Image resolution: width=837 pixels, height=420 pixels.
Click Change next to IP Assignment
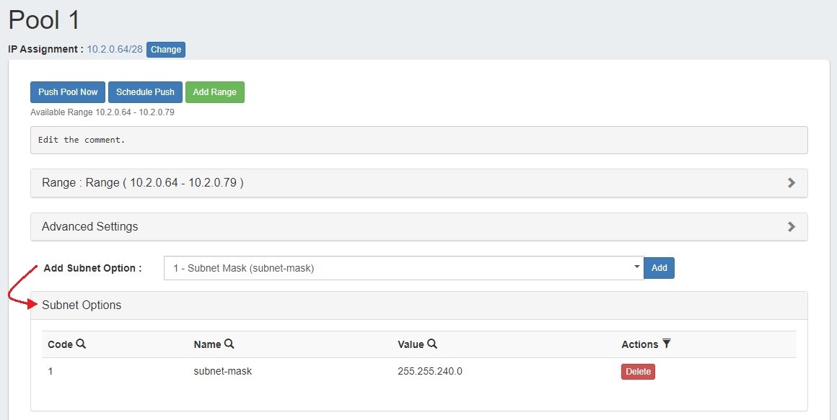click(166, 50)
